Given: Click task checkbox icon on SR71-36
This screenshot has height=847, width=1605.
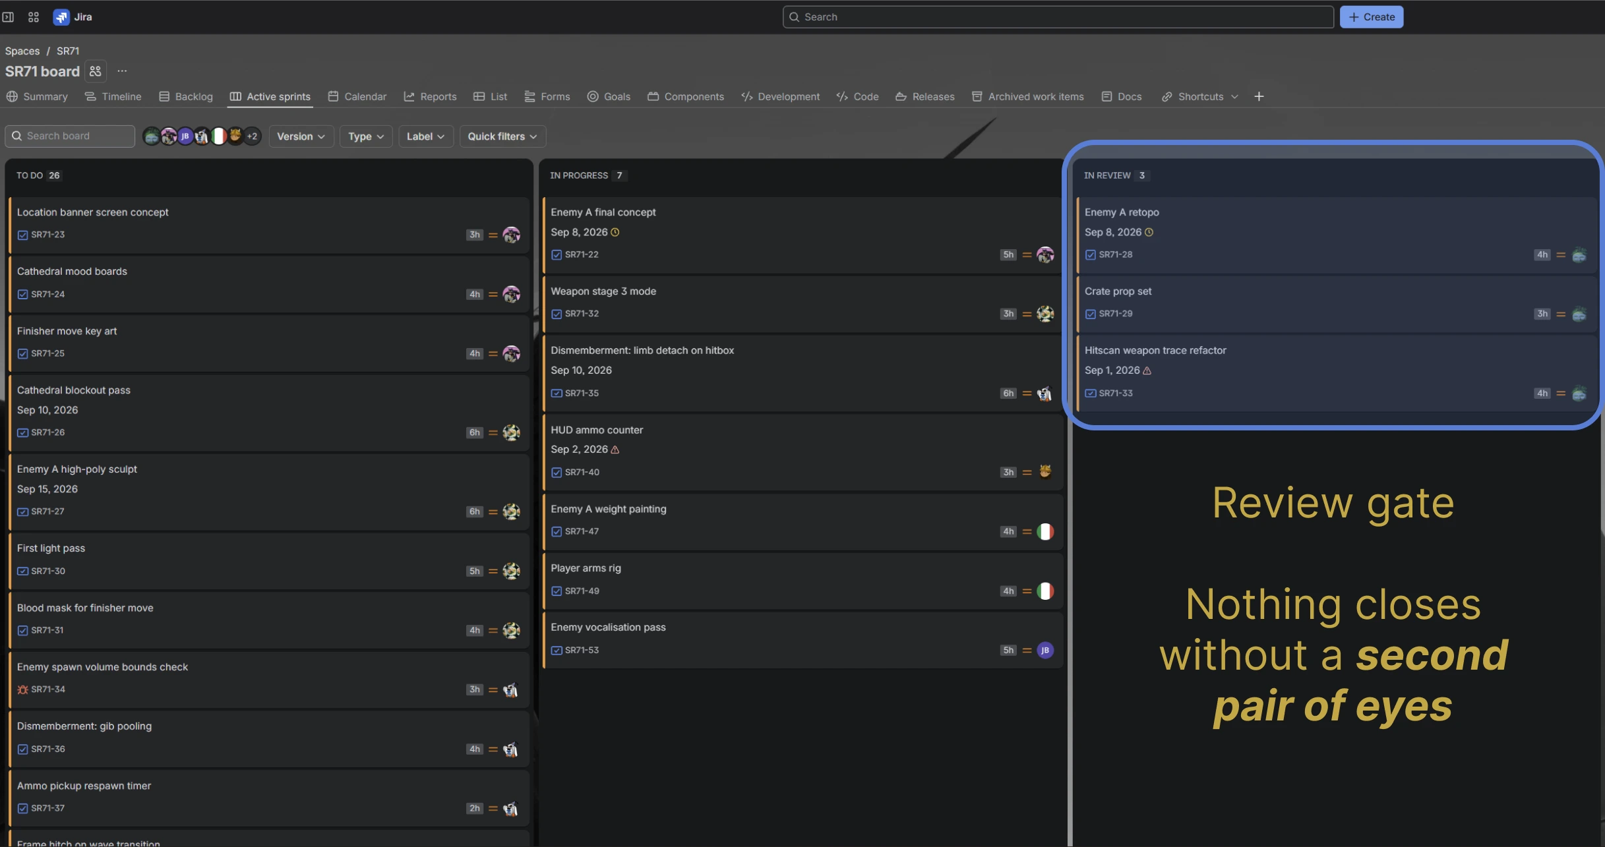Looking at the screenshot, I should (x=23, y=749).
